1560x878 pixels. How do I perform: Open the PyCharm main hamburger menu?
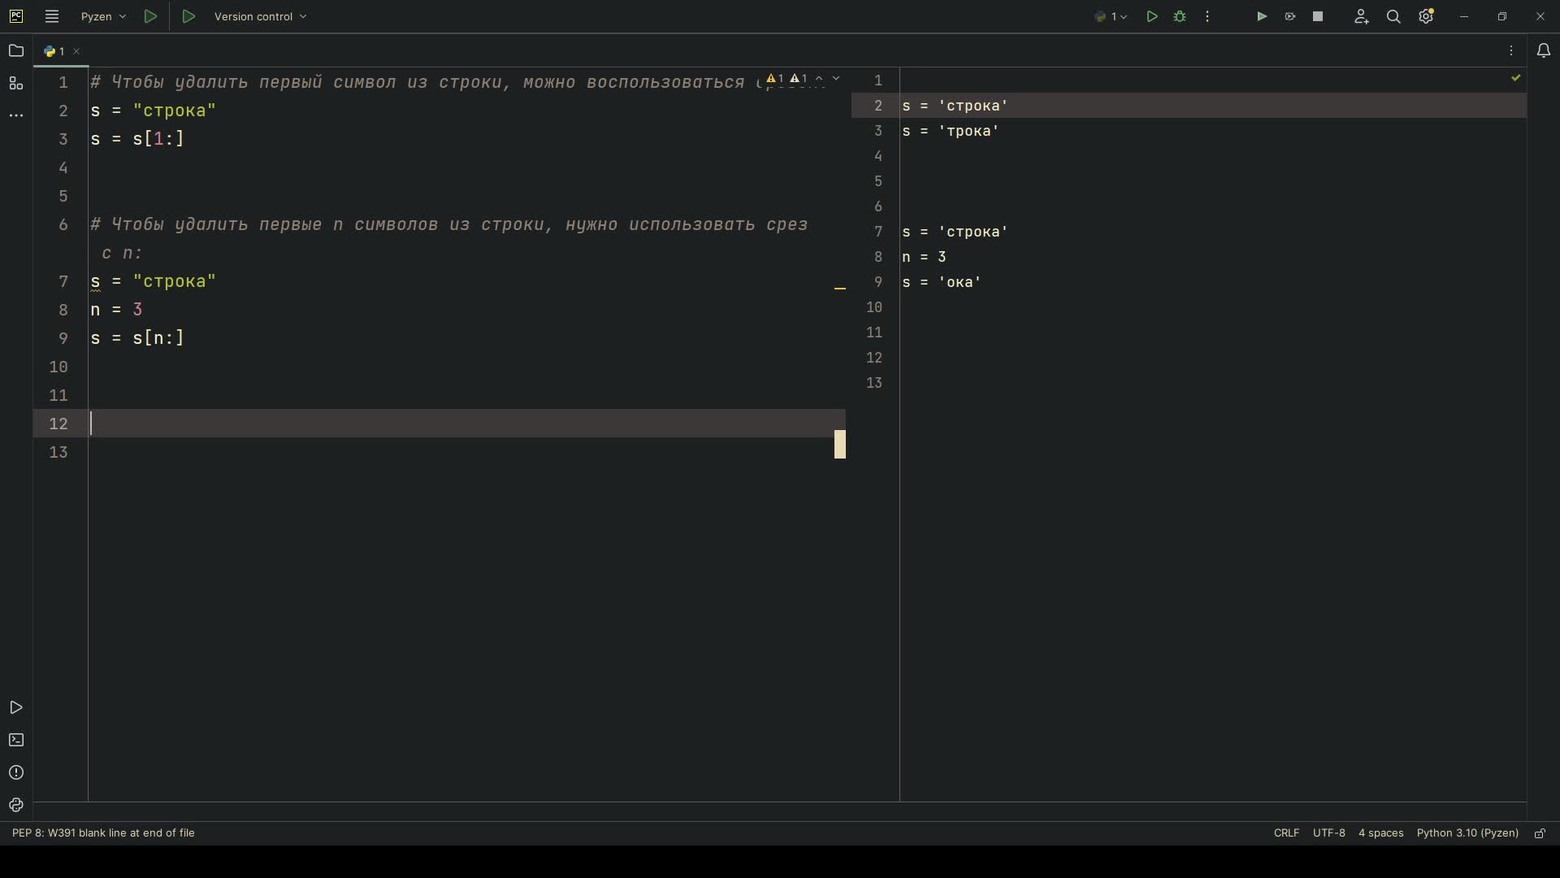coord(52,16)
